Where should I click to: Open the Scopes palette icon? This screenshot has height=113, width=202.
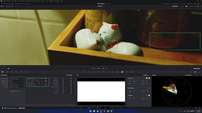coord(195,72)
